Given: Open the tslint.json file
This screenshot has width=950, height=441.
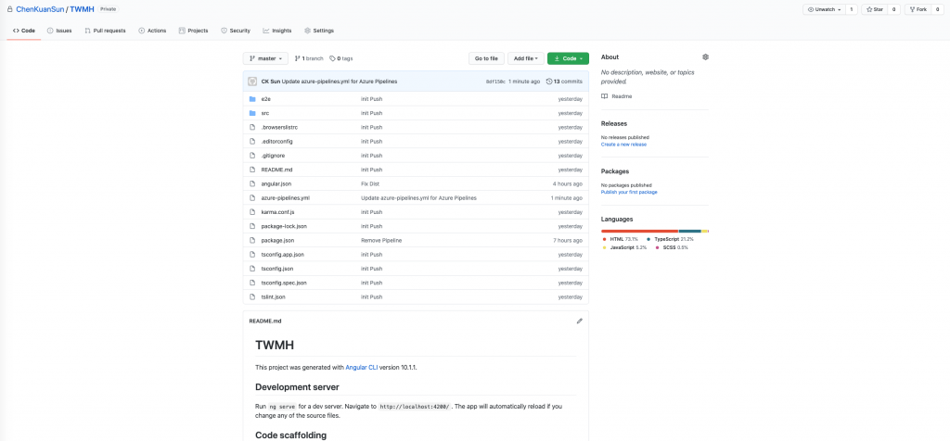Looking at the screenshot, I should 274,297.
